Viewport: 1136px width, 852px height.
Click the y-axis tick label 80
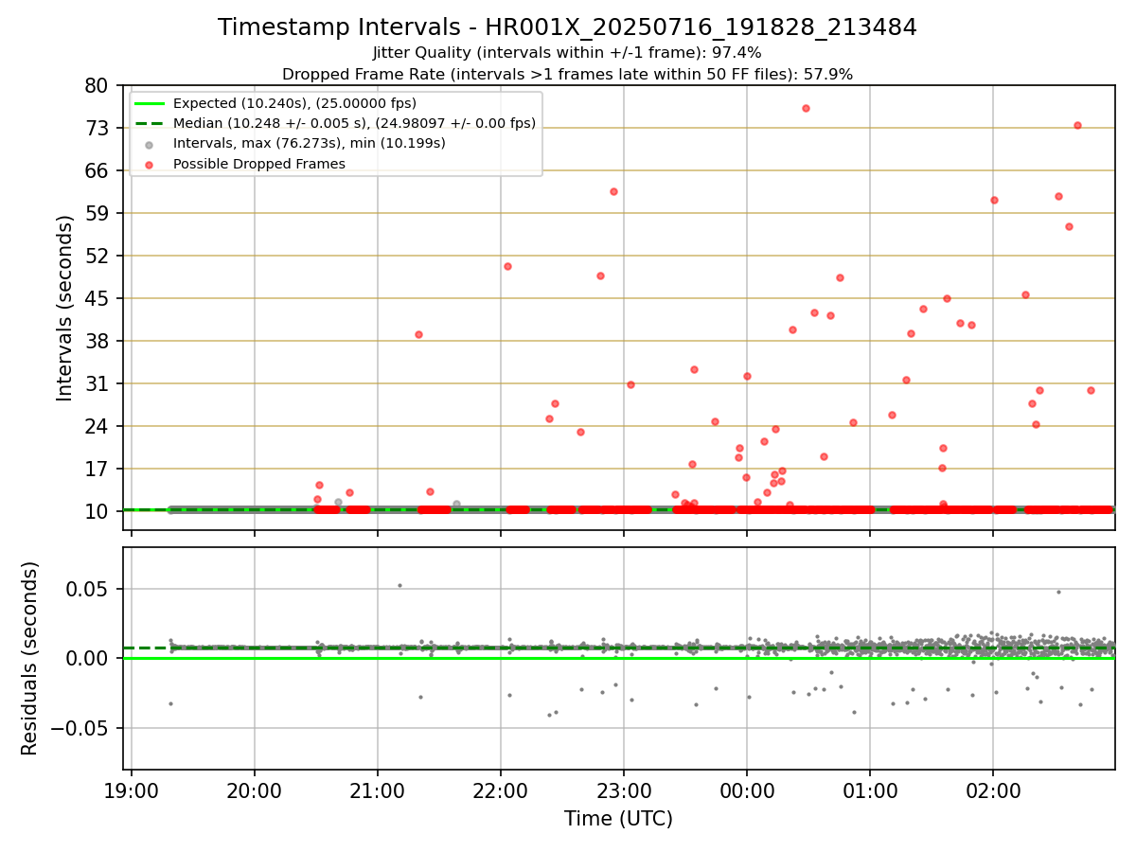pyautogui.click(x=98, y=85)
